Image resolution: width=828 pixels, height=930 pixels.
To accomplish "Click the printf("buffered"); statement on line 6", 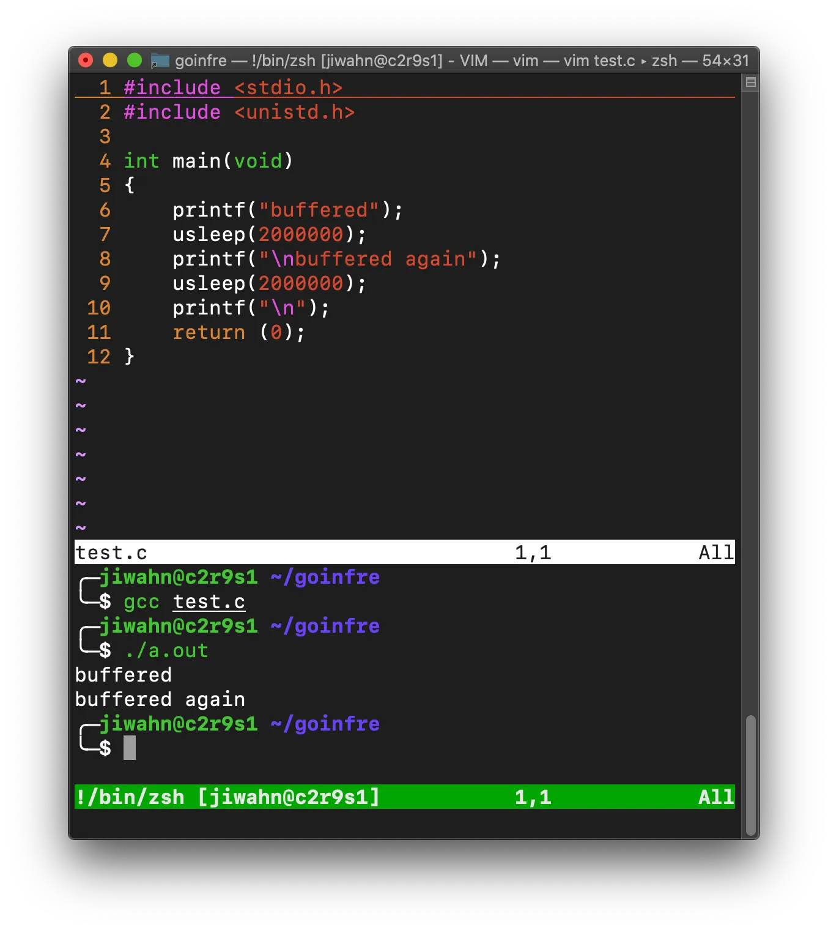I will tap(287, 210).
